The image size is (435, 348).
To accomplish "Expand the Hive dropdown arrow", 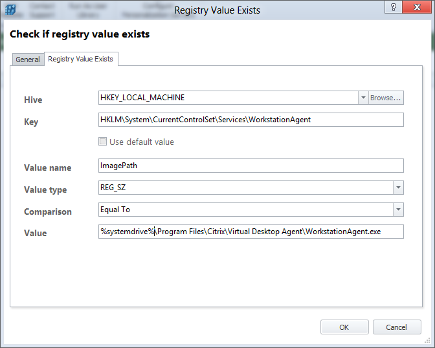I will coord(362,98).
